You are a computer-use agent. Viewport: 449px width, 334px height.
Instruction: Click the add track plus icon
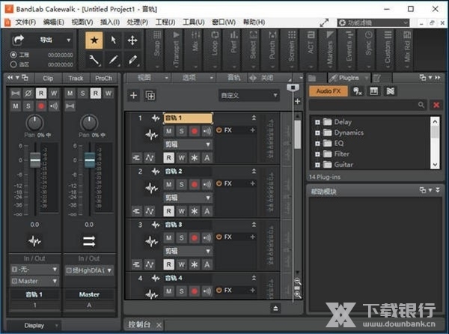click(x=133, y=95)
